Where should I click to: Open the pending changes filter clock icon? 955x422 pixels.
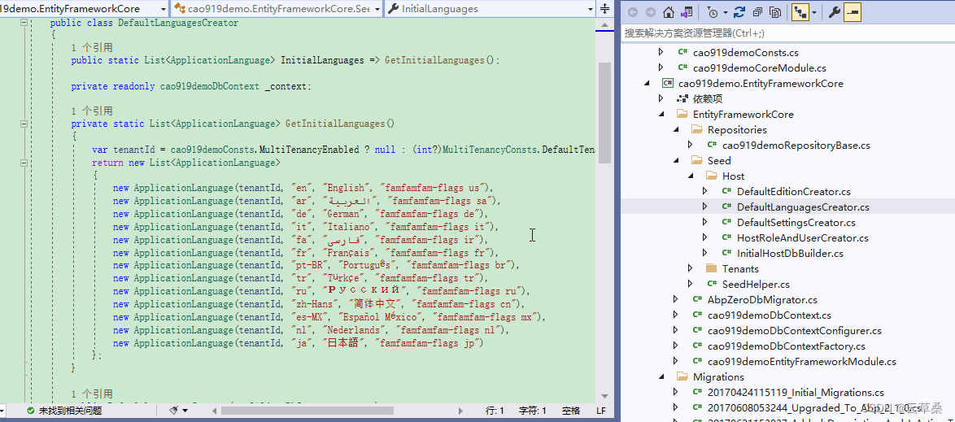click(x=712, y=12)
